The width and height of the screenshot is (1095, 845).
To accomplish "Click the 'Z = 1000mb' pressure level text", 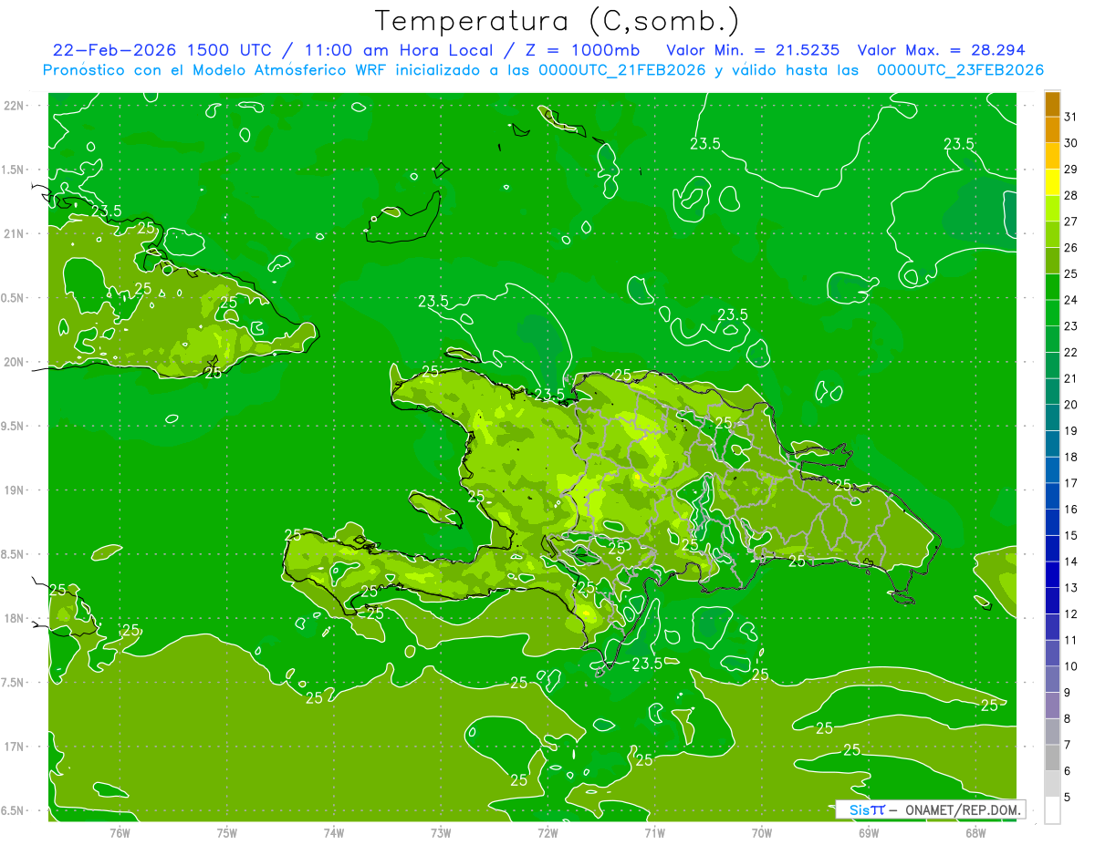I will point(582,50).
